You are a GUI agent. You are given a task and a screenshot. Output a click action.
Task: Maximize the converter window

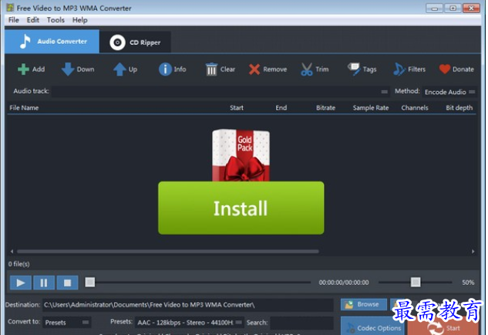tap(453, 8)
